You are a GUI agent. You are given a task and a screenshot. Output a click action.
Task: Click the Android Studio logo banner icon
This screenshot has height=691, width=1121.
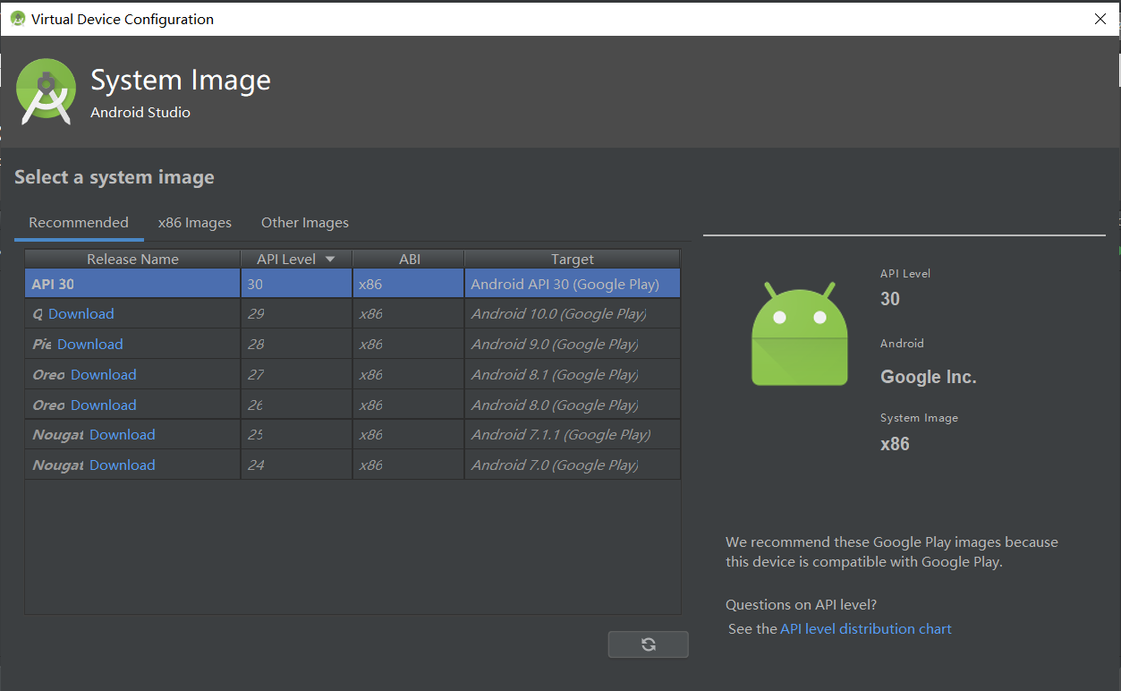coord(46,90)
